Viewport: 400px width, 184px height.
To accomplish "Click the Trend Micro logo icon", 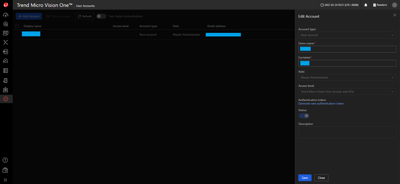I will (x=6, y=5).
